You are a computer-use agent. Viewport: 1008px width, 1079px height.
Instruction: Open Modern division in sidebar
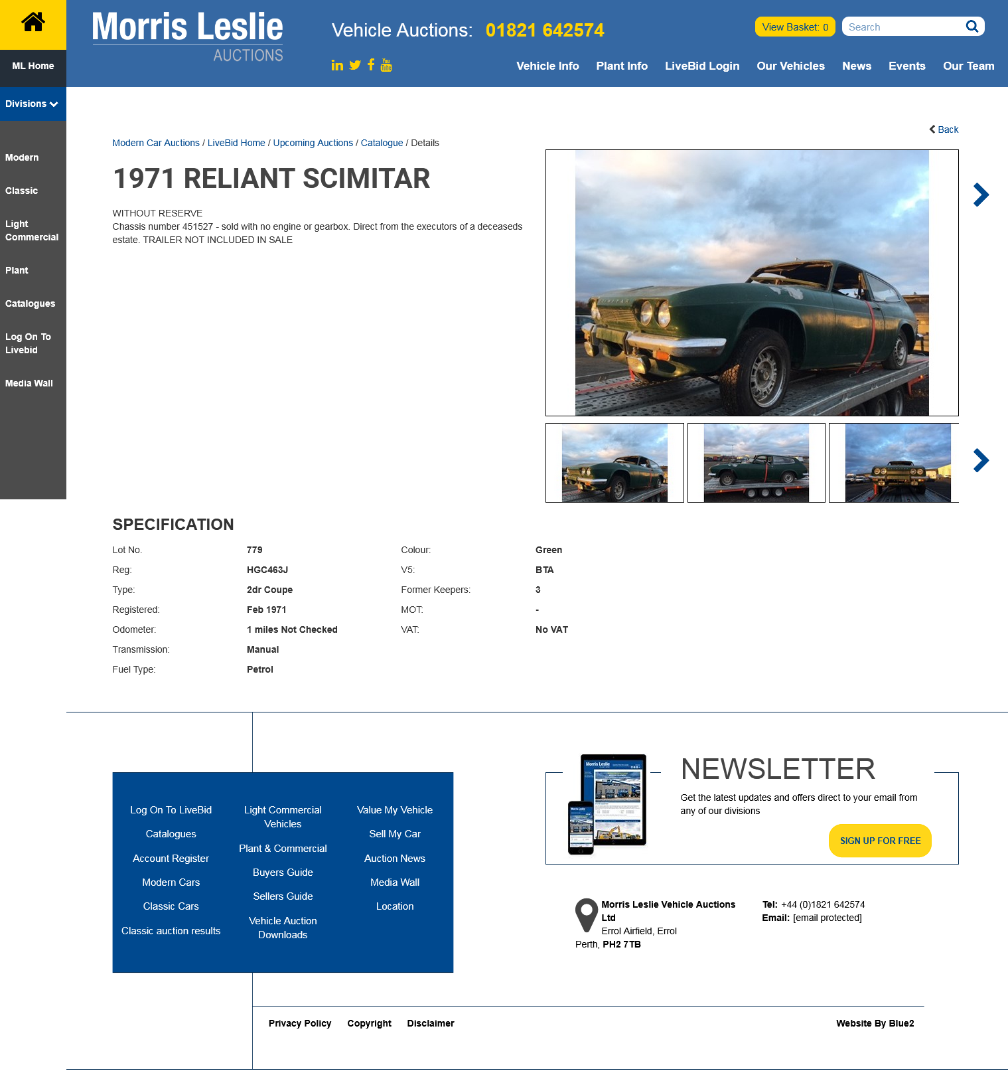click(22, 157)
